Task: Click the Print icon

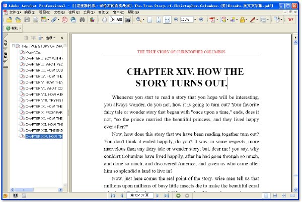Action: click(x=35, y=20)
